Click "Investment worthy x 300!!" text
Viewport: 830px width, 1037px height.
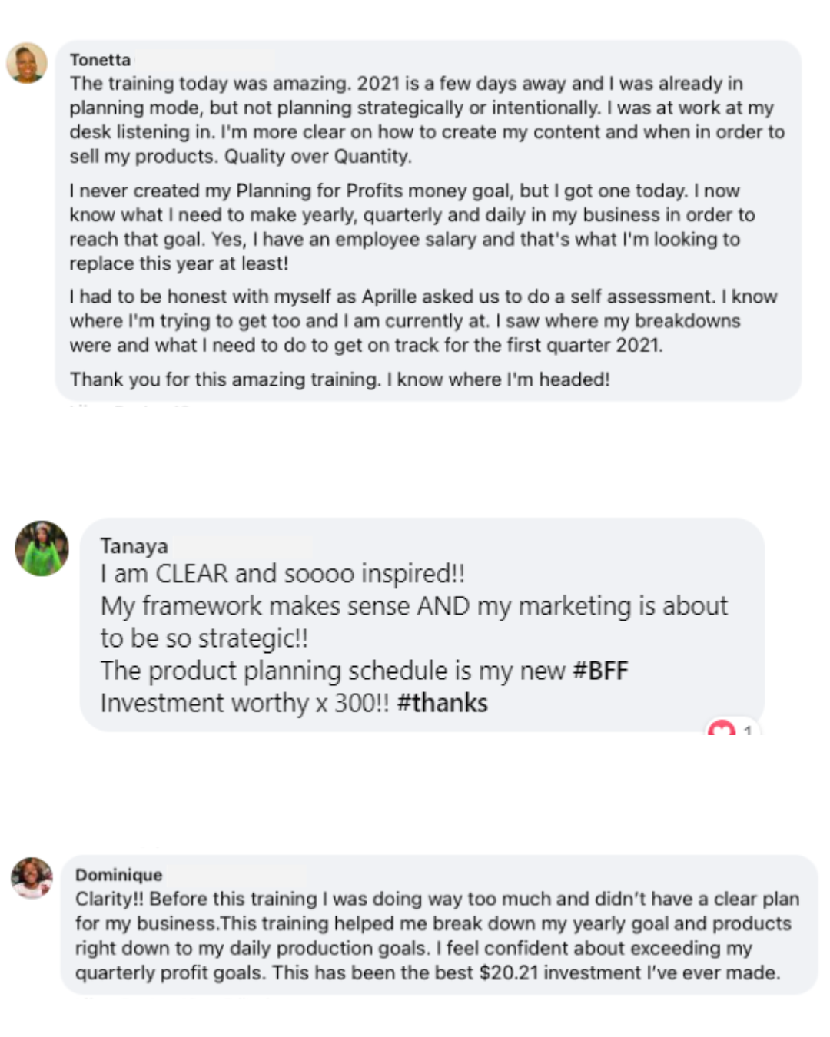[244, 703]
